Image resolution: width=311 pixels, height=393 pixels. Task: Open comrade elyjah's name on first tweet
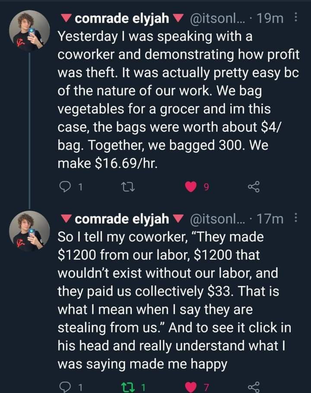tap(122, 19)
